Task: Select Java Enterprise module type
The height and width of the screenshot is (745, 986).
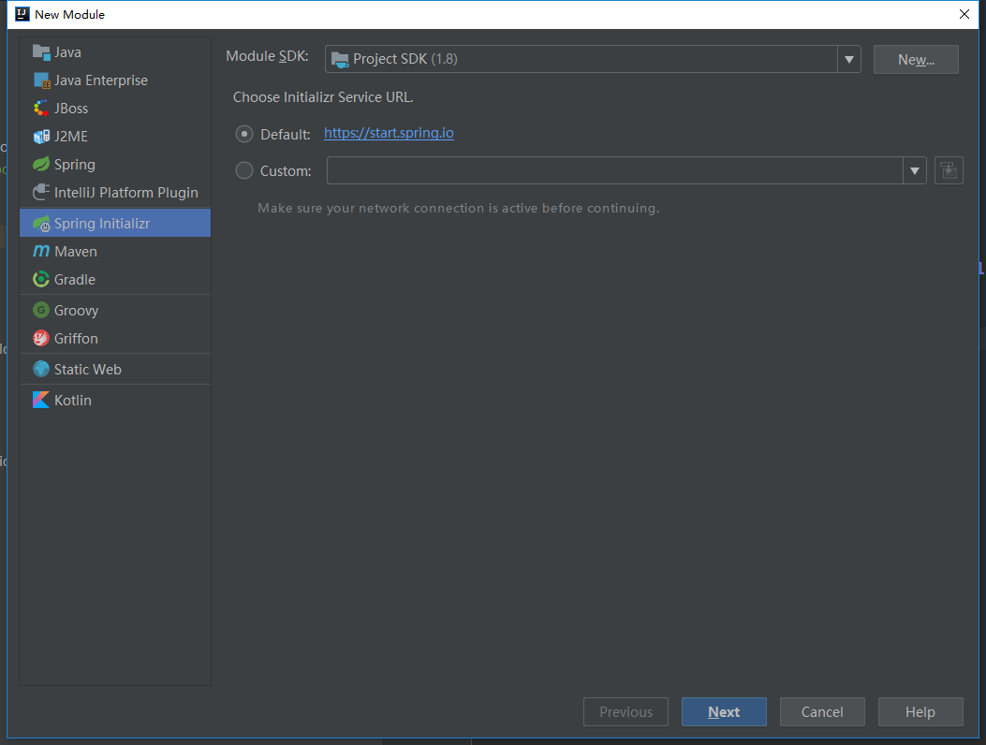Action: point(115,80)
